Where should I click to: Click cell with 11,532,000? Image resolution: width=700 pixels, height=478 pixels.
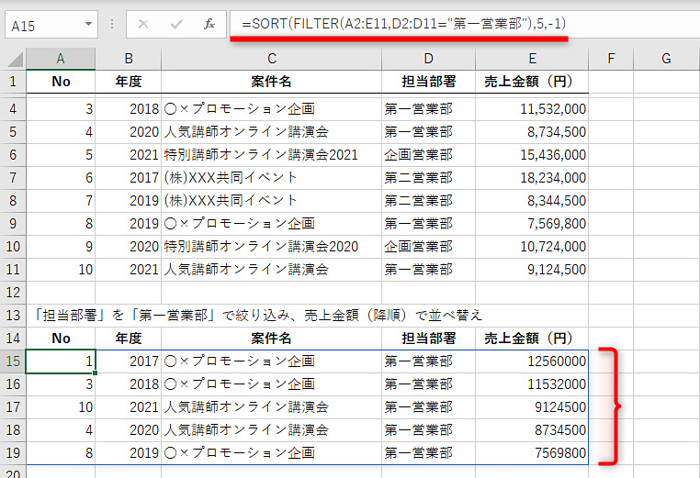[532, 109]
